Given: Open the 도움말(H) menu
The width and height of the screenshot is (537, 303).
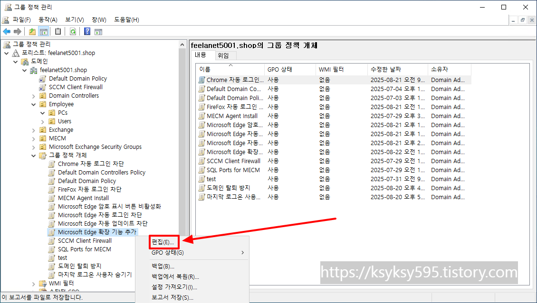Looking at the screenshot, I should pos(127,20).
